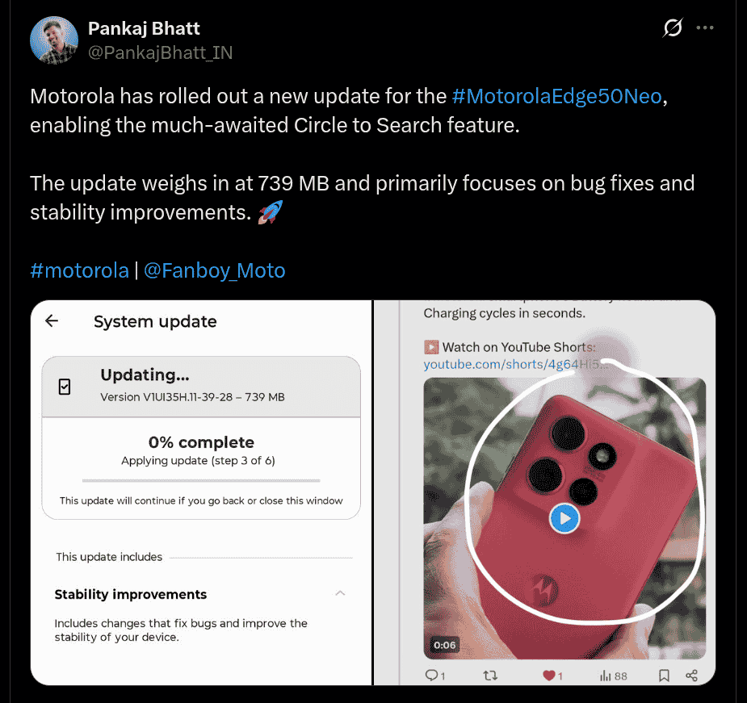Open the System update screenshot image
The image size is (747, 703).
(201, 492)
